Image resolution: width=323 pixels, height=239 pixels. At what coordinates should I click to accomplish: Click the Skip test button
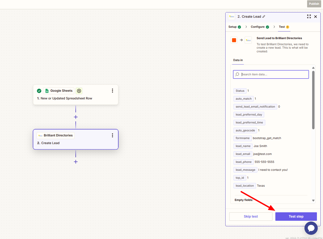[x=251, y=216]
